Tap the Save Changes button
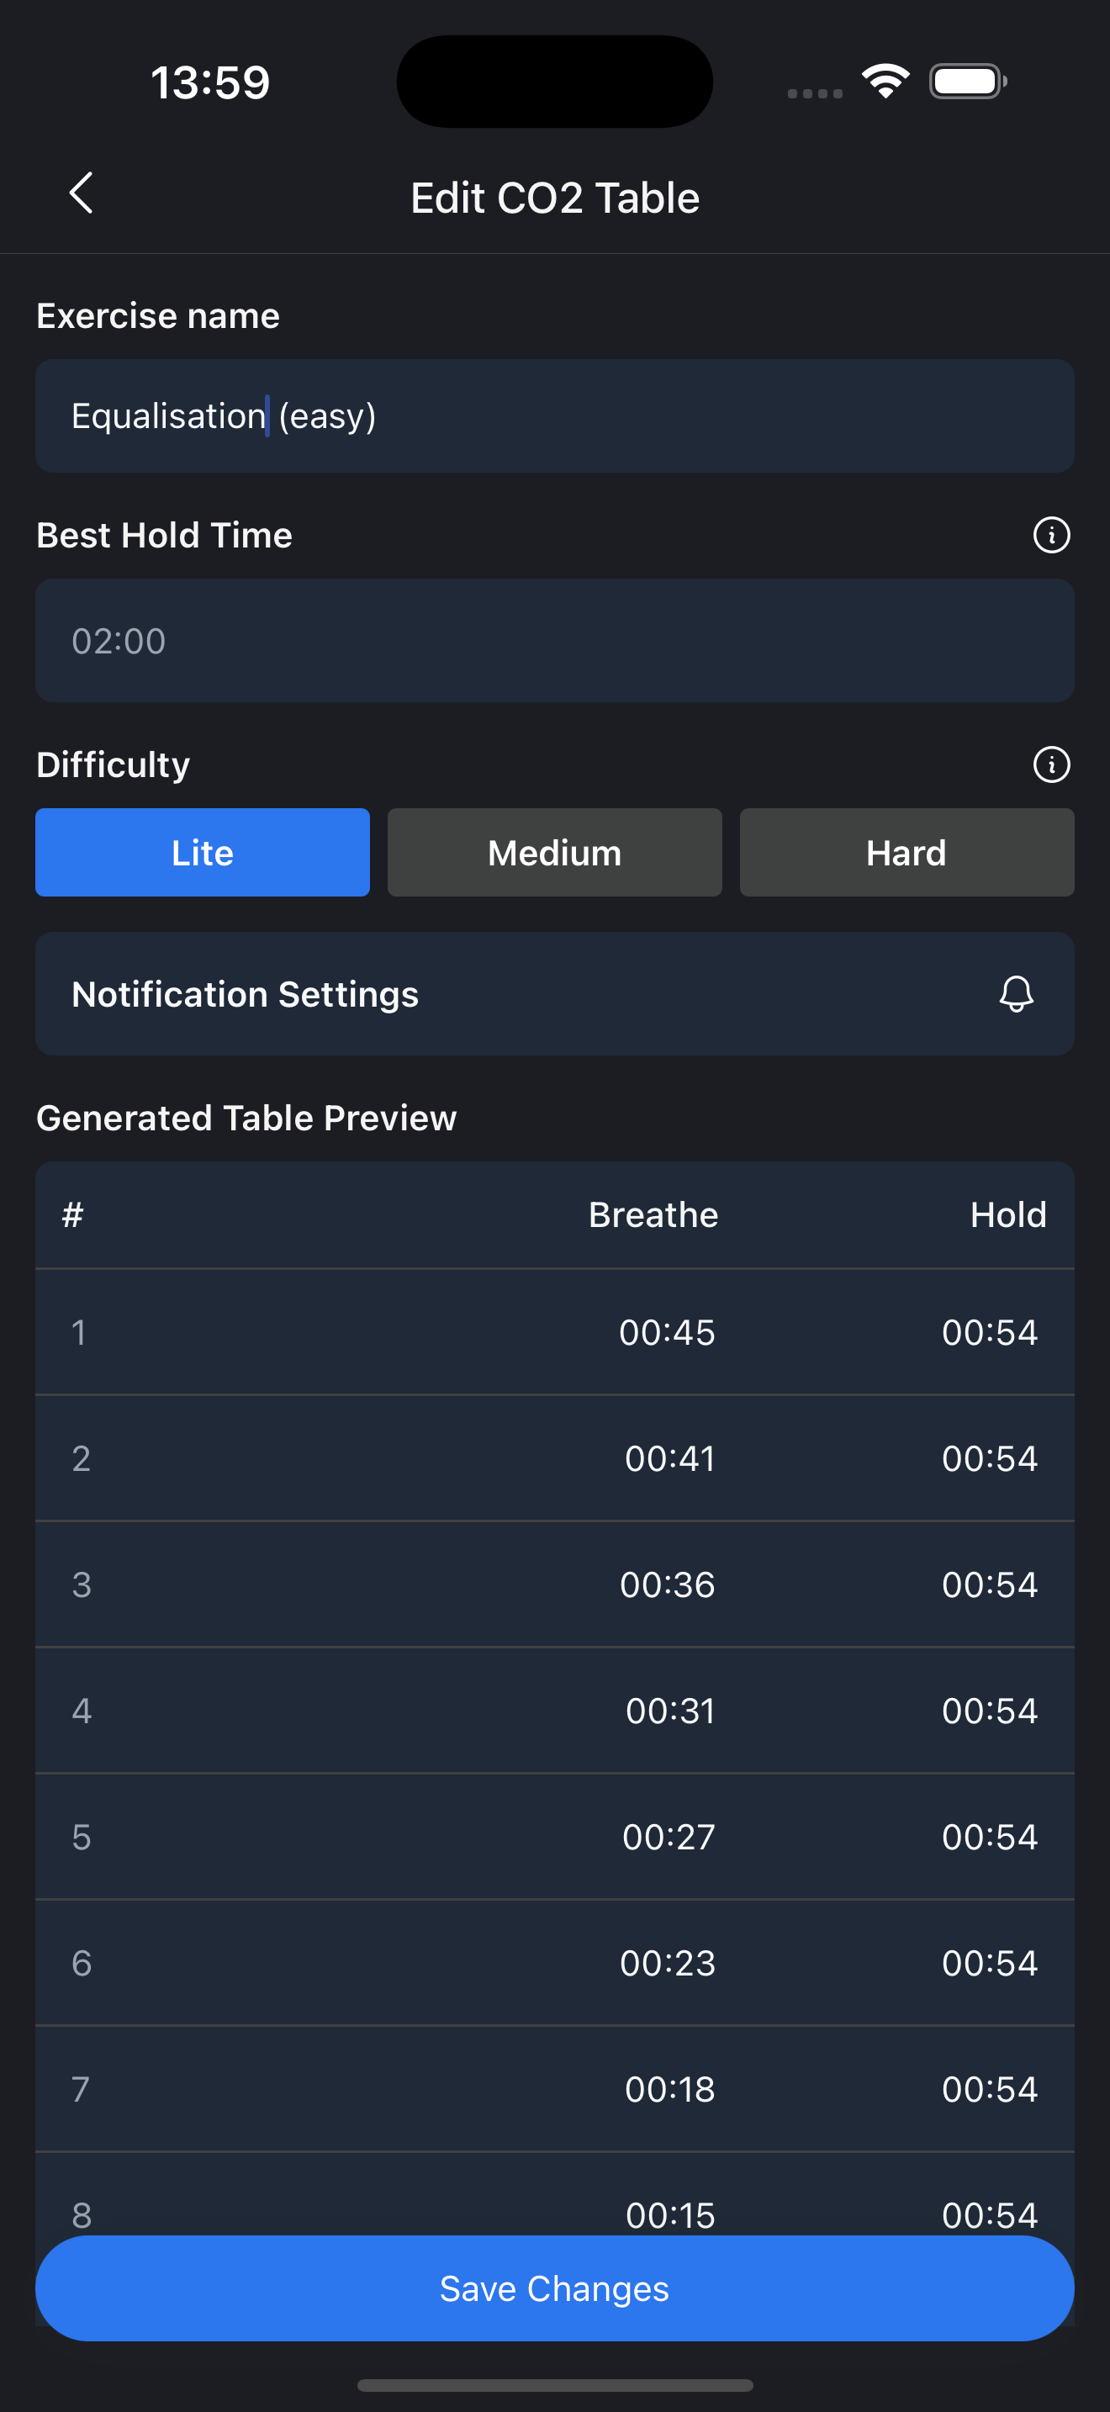 554,2288
